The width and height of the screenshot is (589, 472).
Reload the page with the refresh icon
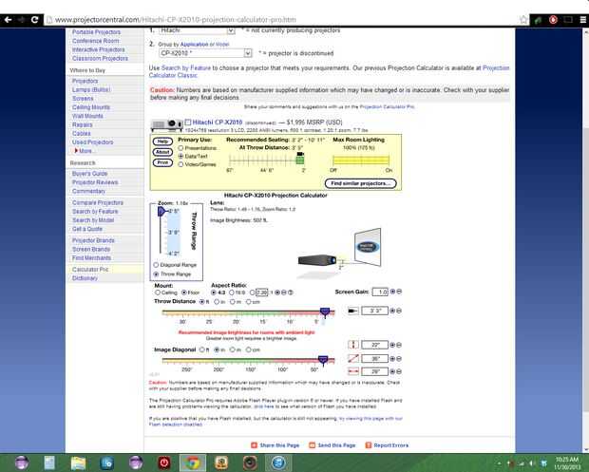tap(34, 20)
